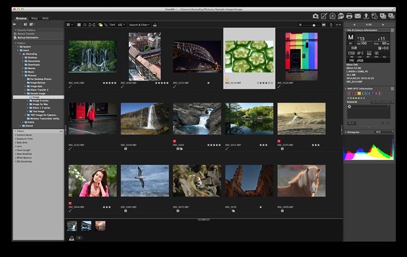Click the trash delete icon above thumbnails
Image resolution: width=407 pixels, height=257 pixels.
331,25
